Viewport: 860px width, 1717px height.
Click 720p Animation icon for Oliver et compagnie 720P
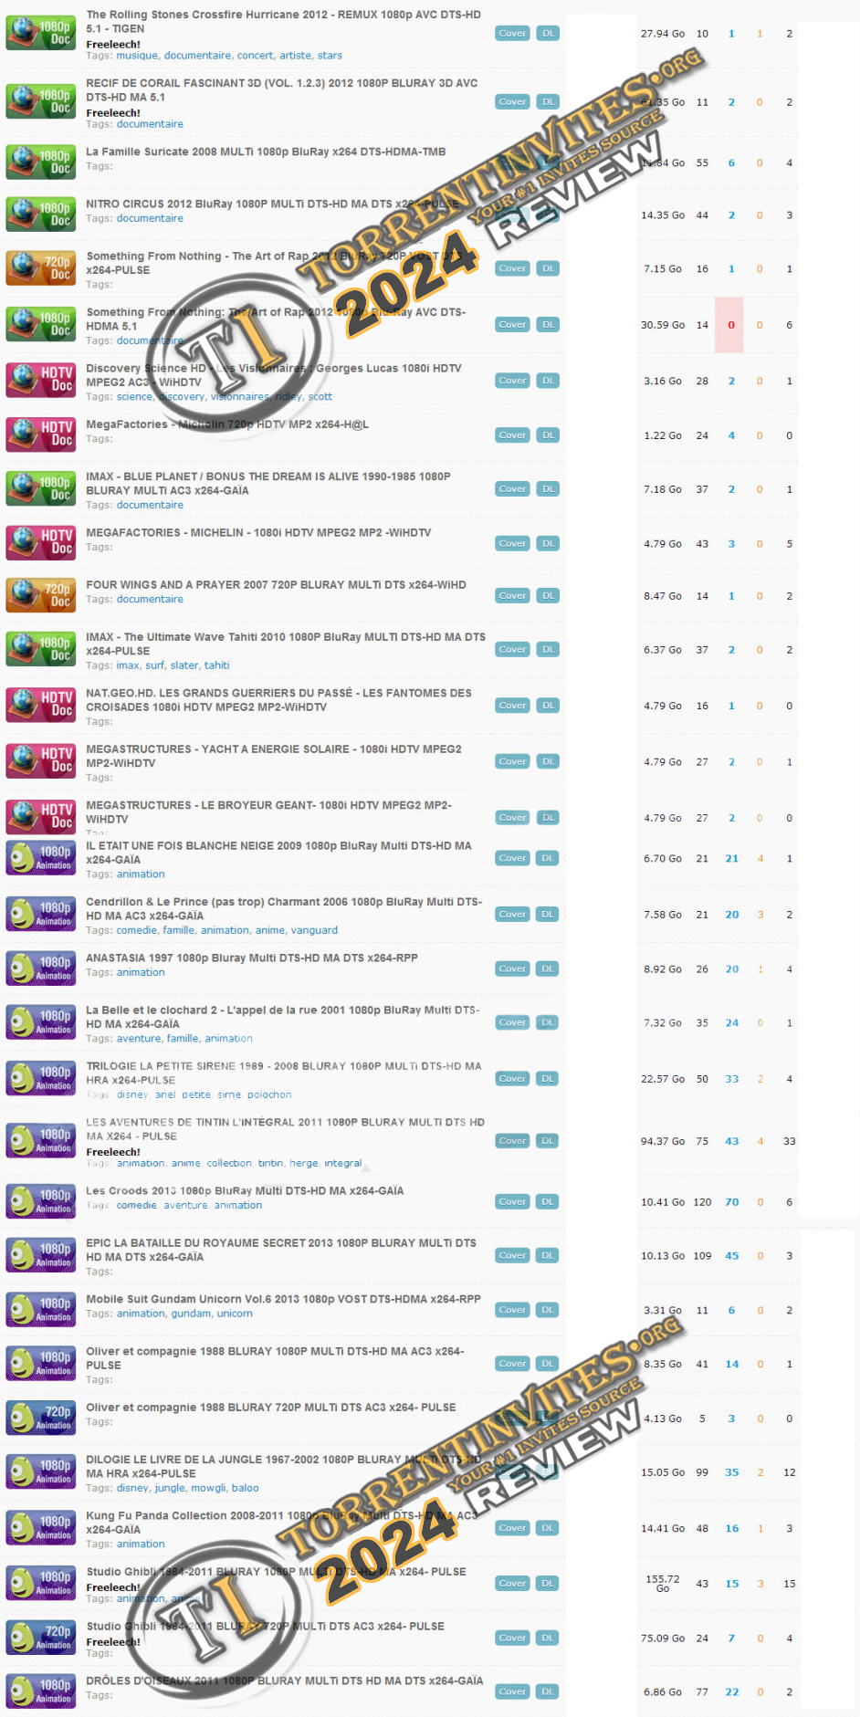tap(40, 1418)
